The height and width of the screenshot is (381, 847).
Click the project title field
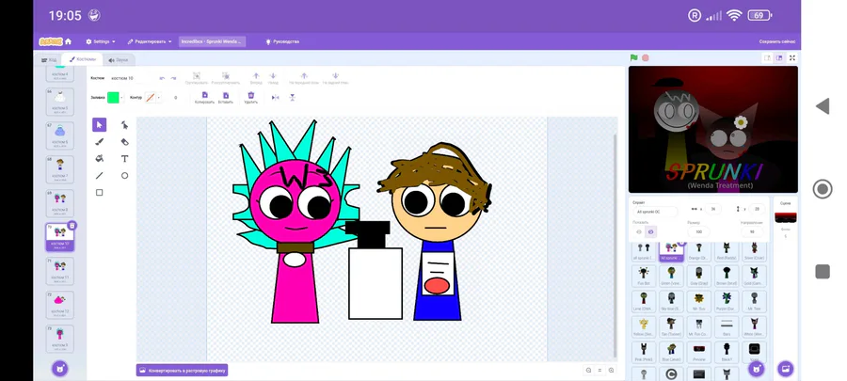click(213, 41)
